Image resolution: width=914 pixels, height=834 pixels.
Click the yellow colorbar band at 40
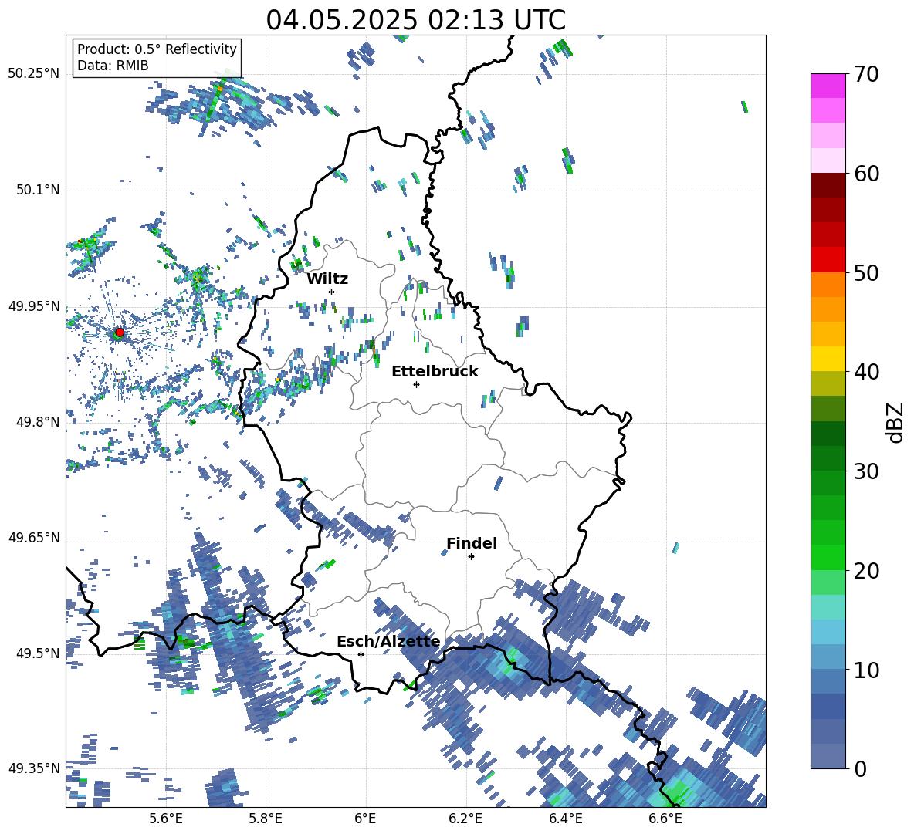(828, 359)
